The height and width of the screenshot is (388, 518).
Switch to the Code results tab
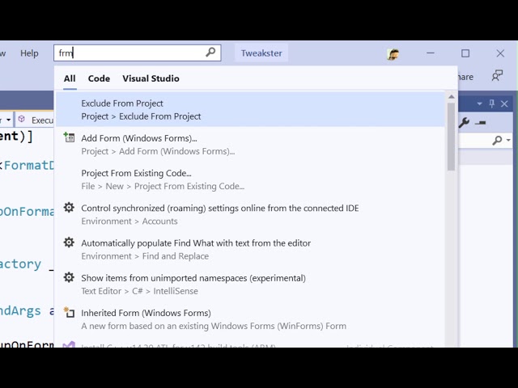pyautogui.click(x=99, y=78)
